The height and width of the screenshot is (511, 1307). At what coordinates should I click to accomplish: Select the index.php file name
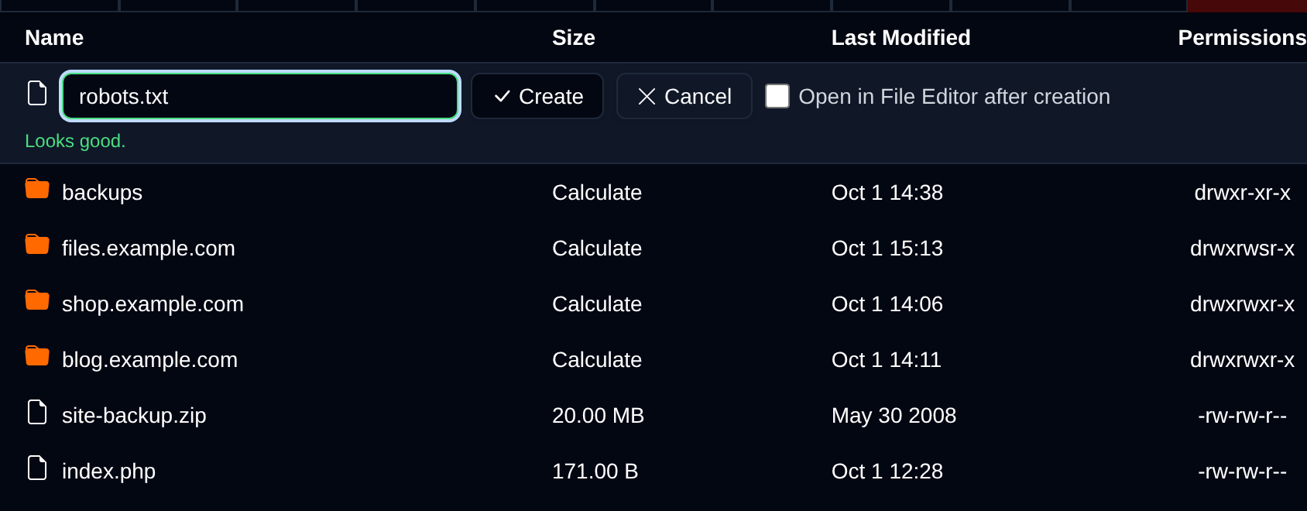pos(108,472)
